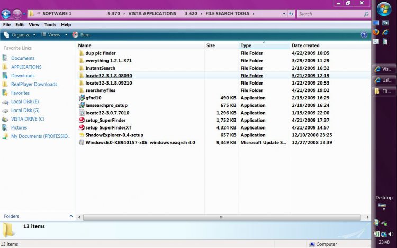The height and width of the screenshot is (248, 397).
Task: Open RealPlayer Downloads favorite link
Action: tap(34, 84)
